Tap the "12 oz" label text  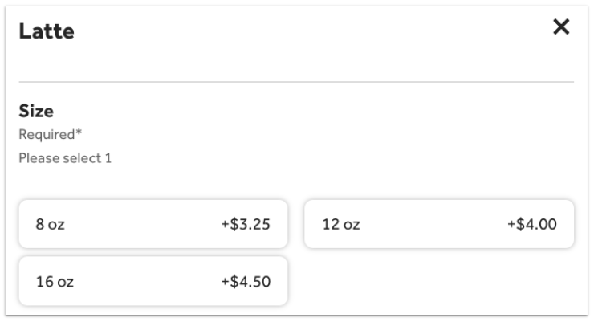coord(340,225)
